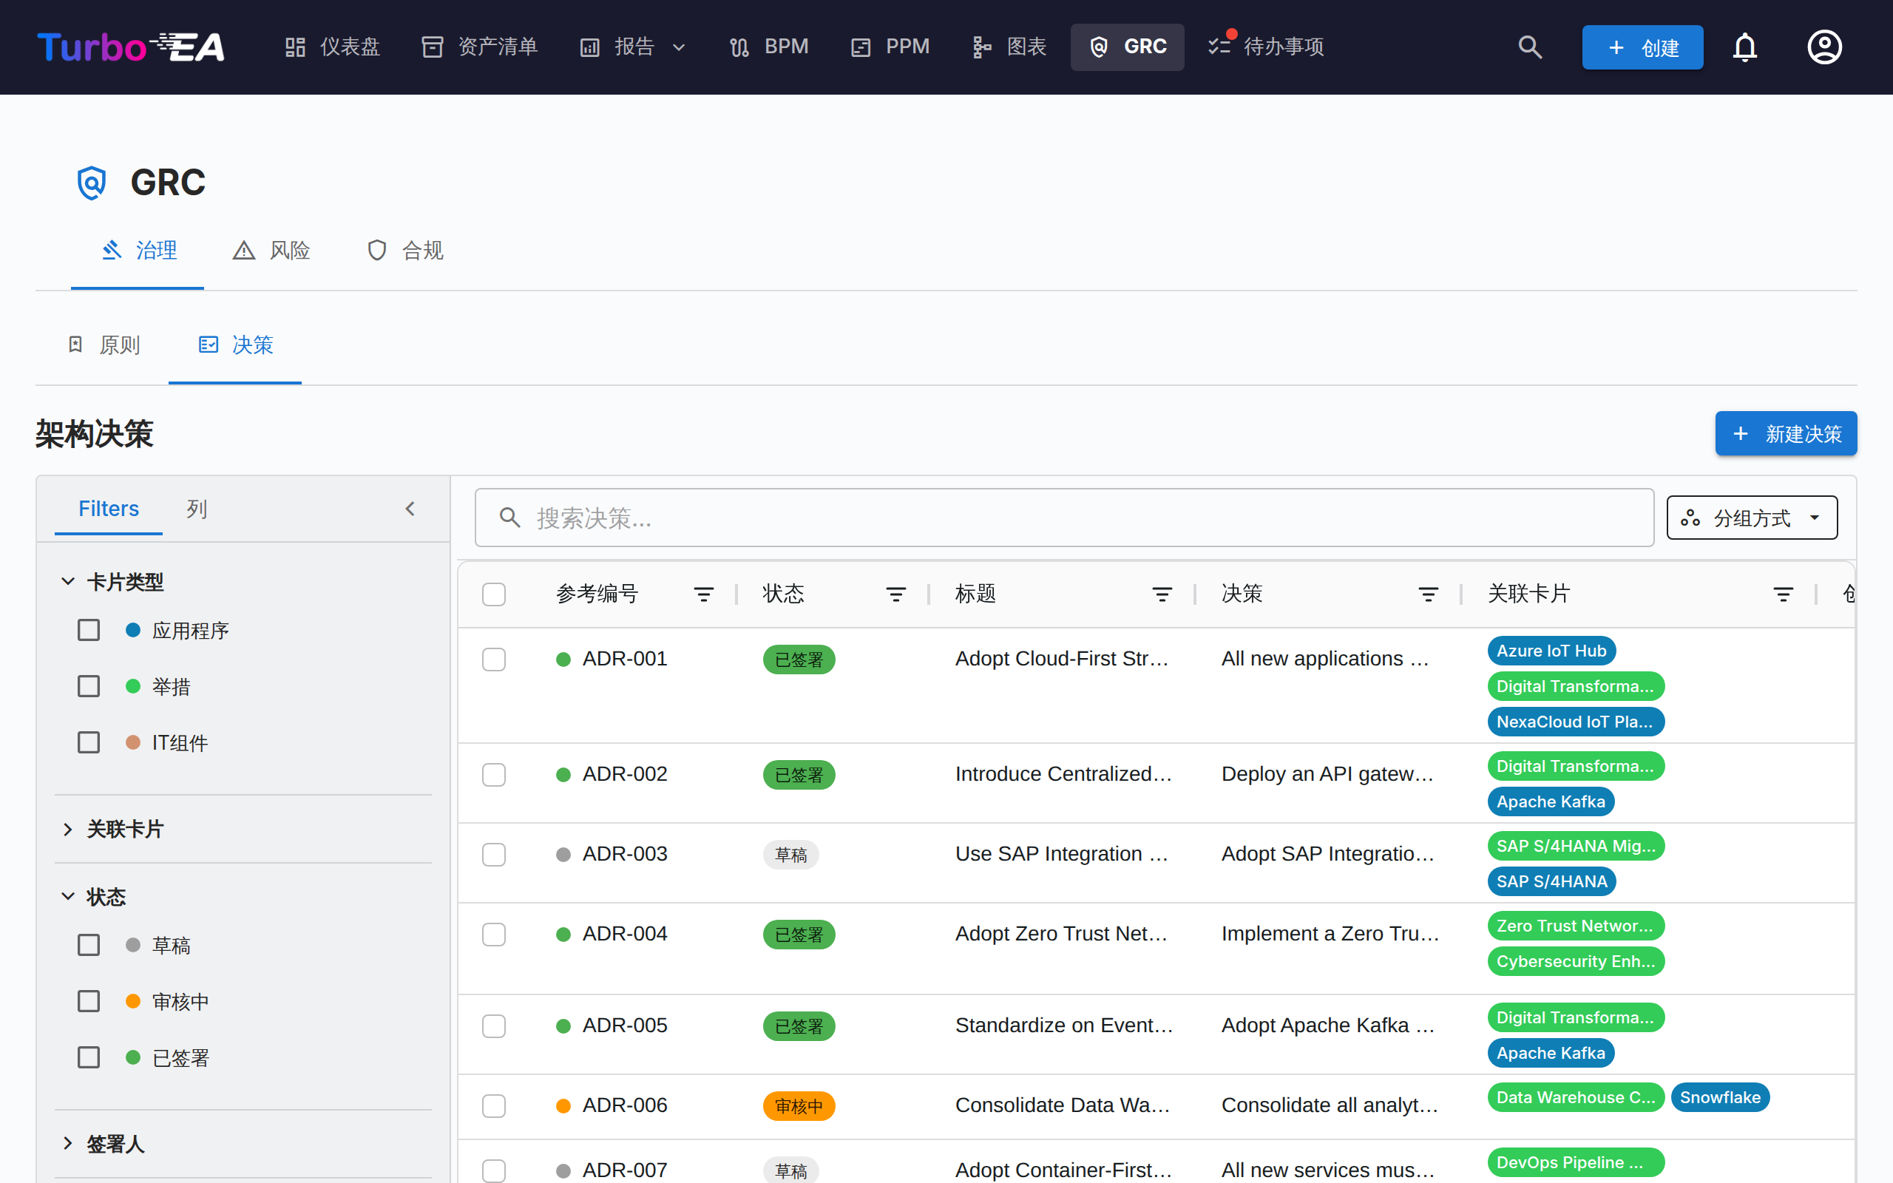Check the 审核中 status filter
Viewport: 1893px width, 1183px height.
(x=89, y=1001)
